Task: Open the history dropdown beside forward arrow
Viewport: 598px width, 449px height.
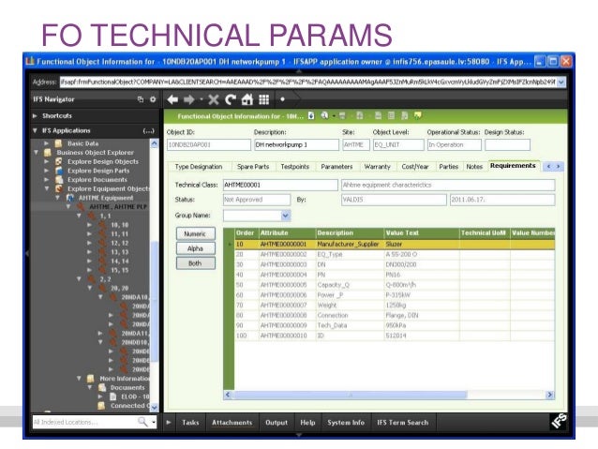Action: pos(202,100)
